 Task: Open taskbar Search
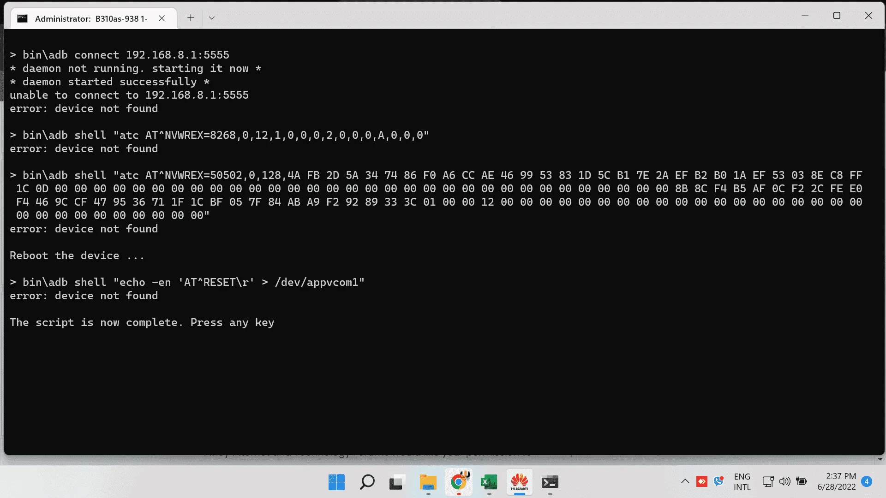[x=367, y=482]
